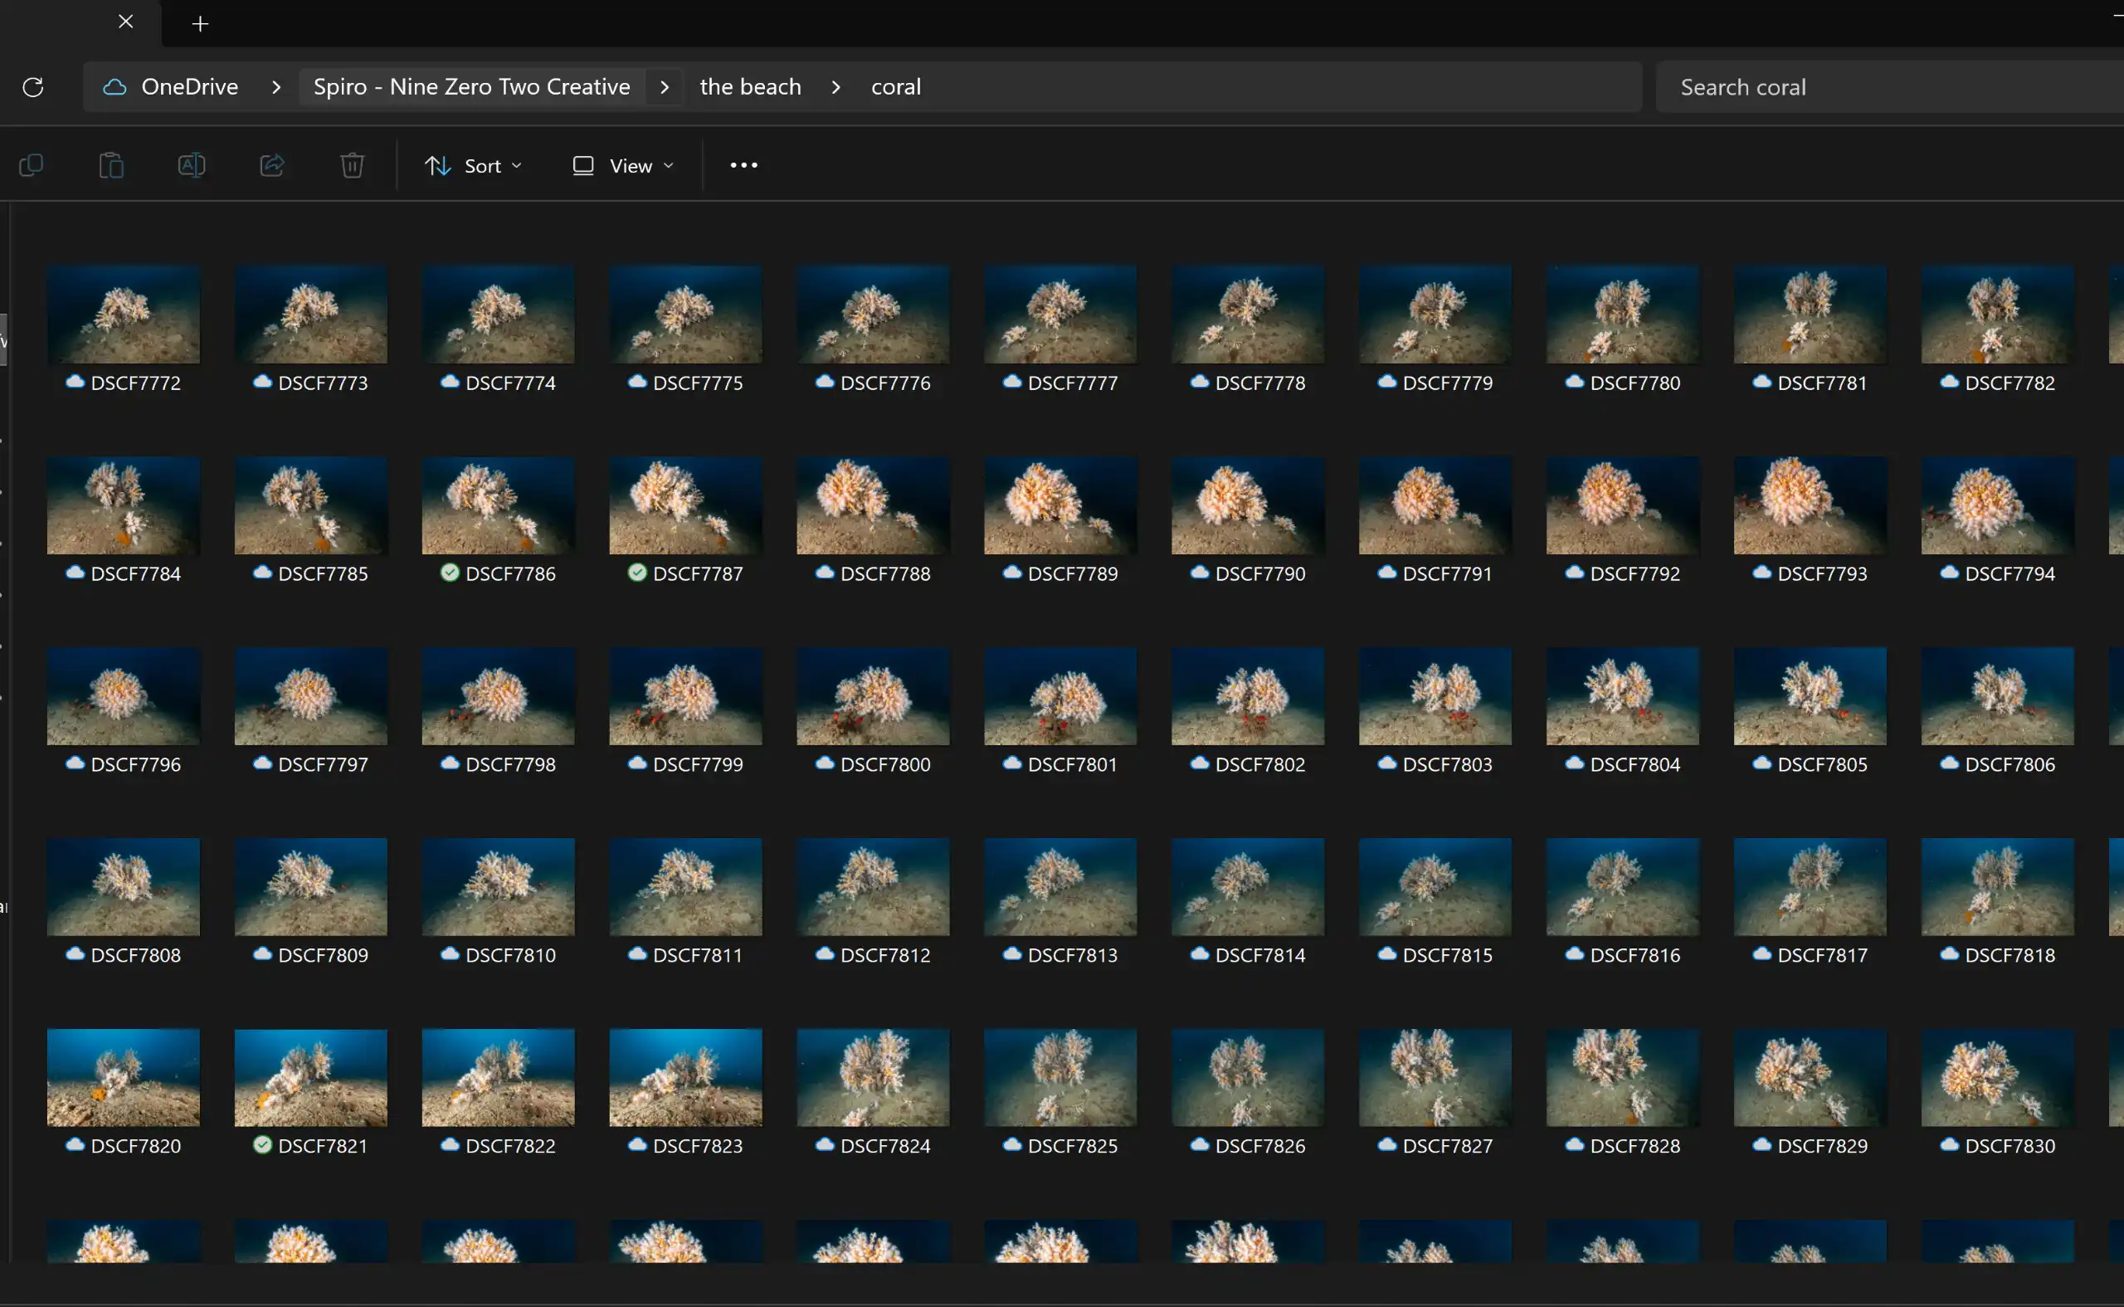Screen dimensions: 2124x1307
Task: Go to Spiro - Nine Zero Two Creative folder
Action: [471, 87]
